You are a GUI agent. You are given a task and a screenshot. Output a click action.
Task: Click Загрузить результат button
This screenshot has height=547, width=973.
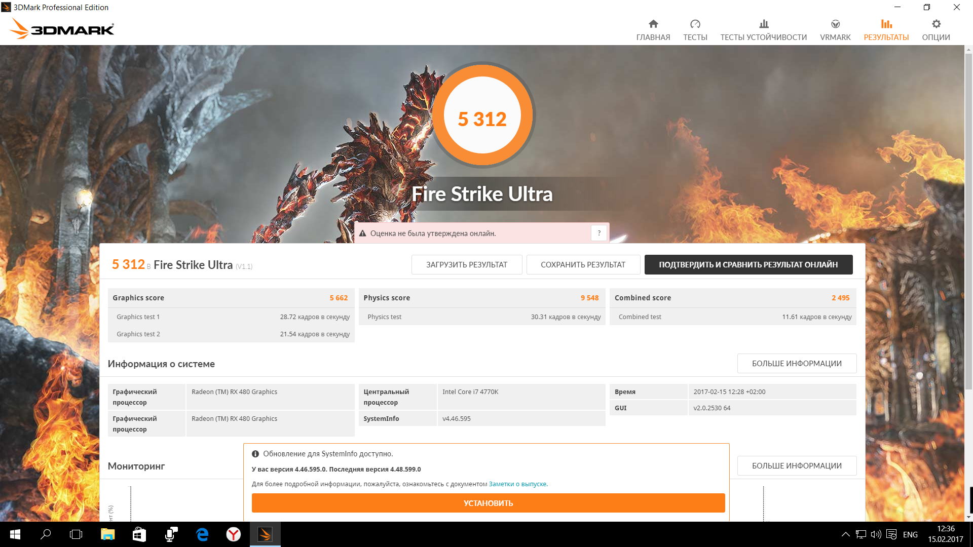[466, 264]
